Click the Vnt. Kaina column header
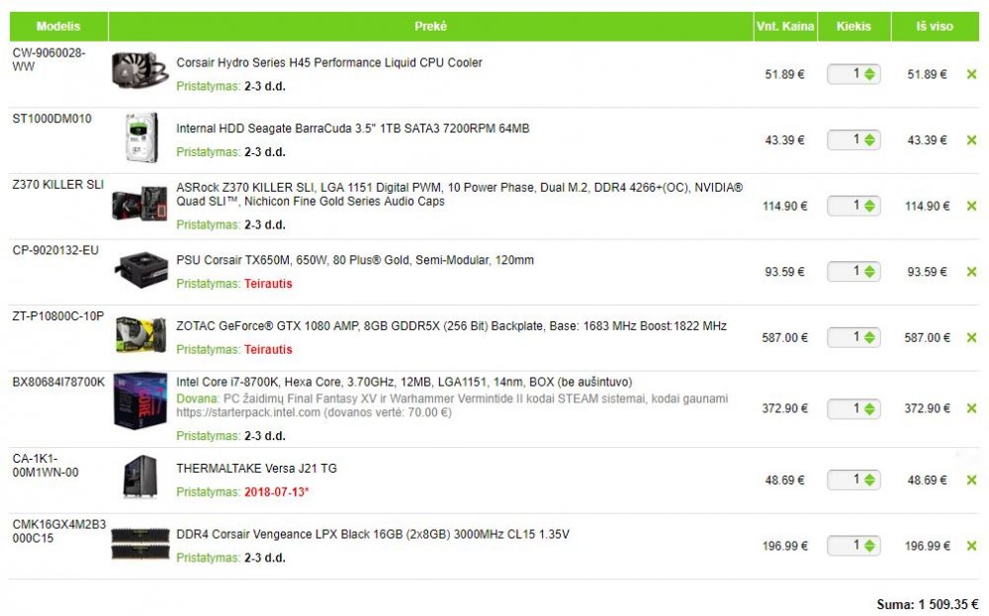This screenshot has height=616, width=989. pyautogui.click(x=785, y=27)
